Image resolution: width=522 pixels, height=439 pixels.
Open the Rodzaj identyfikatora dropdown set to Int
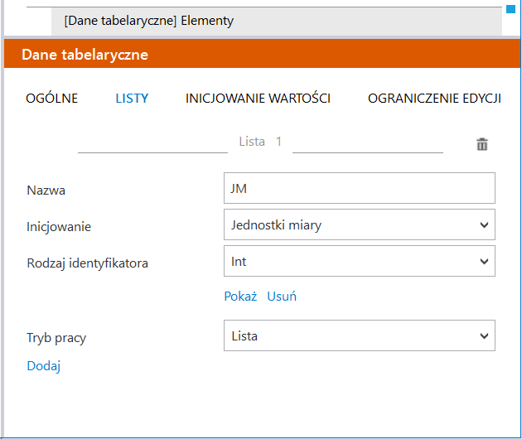(x=359, y=261)
